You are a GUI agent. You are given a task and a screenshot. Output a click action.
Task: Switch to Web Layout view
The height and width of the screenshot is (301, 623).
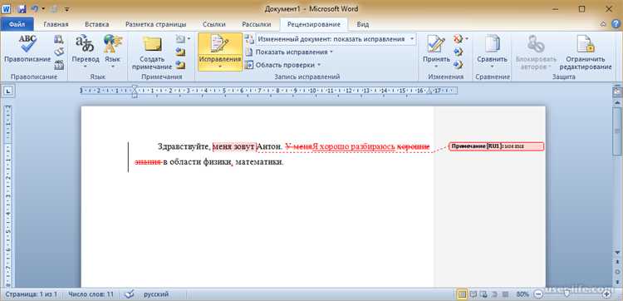(483, 294)
